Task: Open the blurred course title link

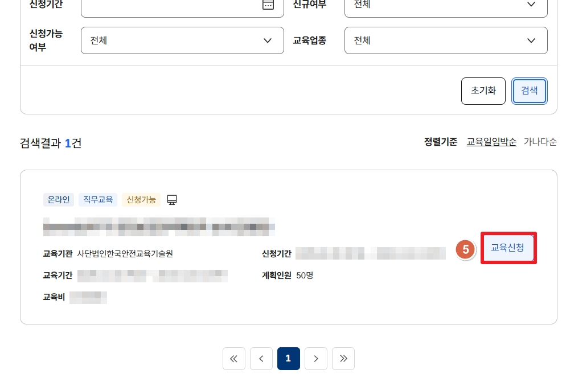Action: point(159,226)
